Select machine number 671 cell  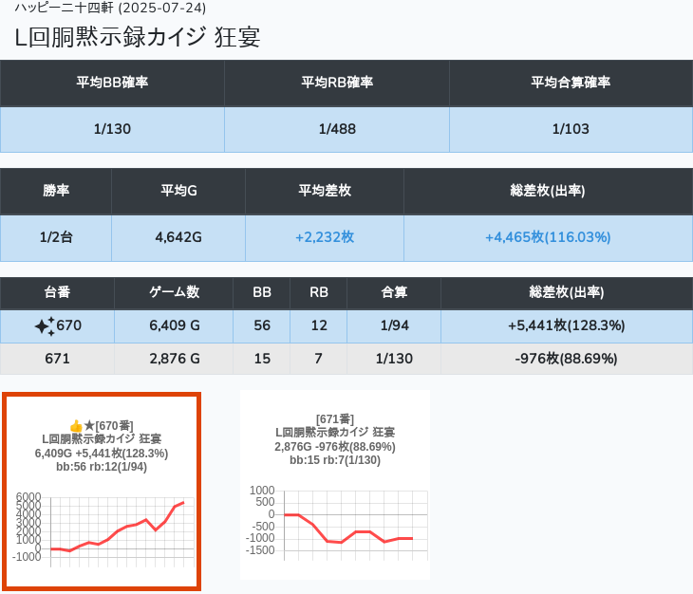tap(58, 359)
